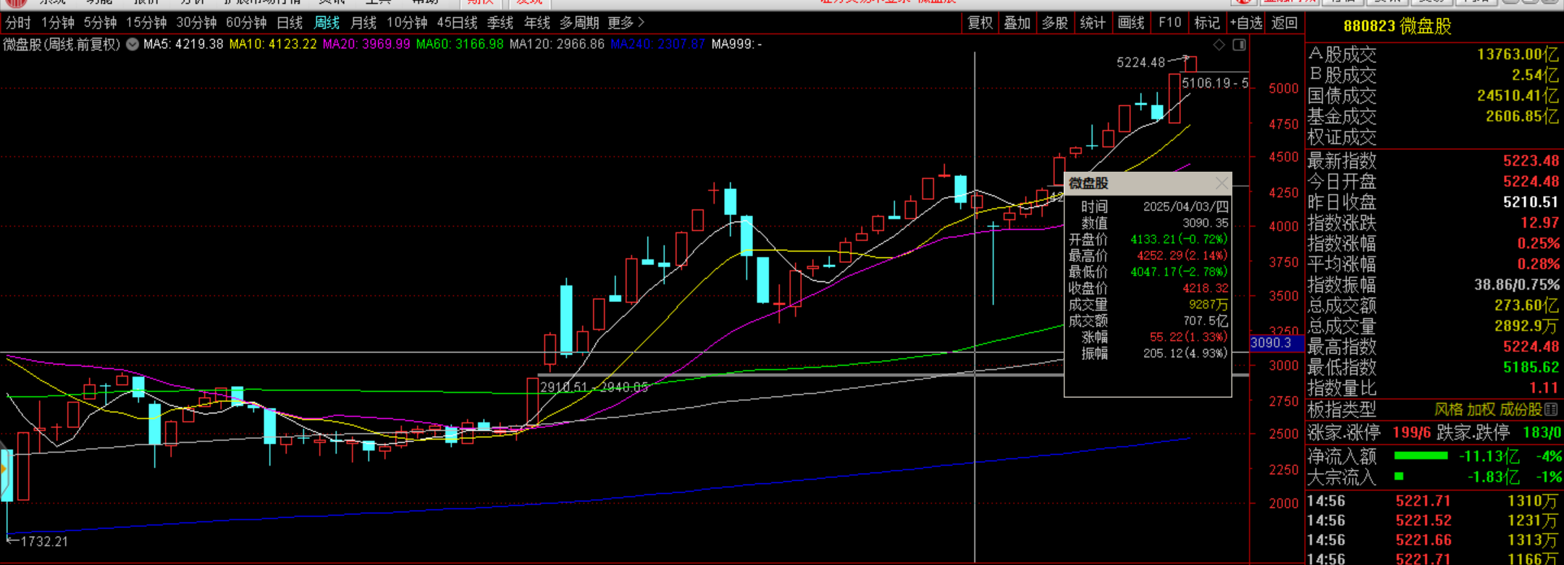The height and width of the screenshot is (565, 1564).
Task: Click the MA999 indicator label
Action: click(736, 44)
